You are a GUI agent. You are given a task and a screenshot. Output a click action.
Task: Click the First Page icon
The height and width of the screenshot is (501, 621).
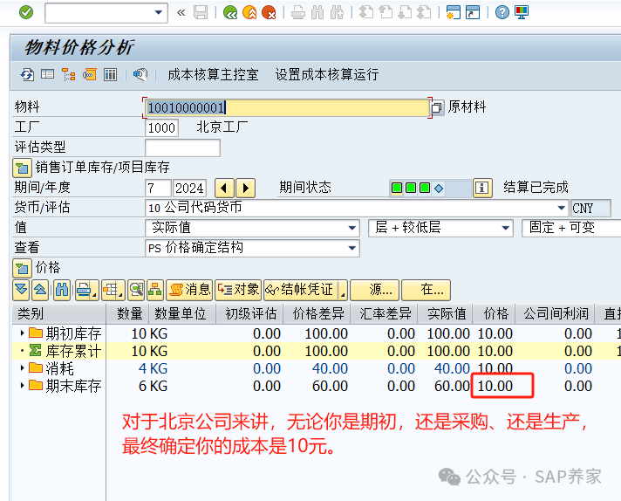pos(366,13)
